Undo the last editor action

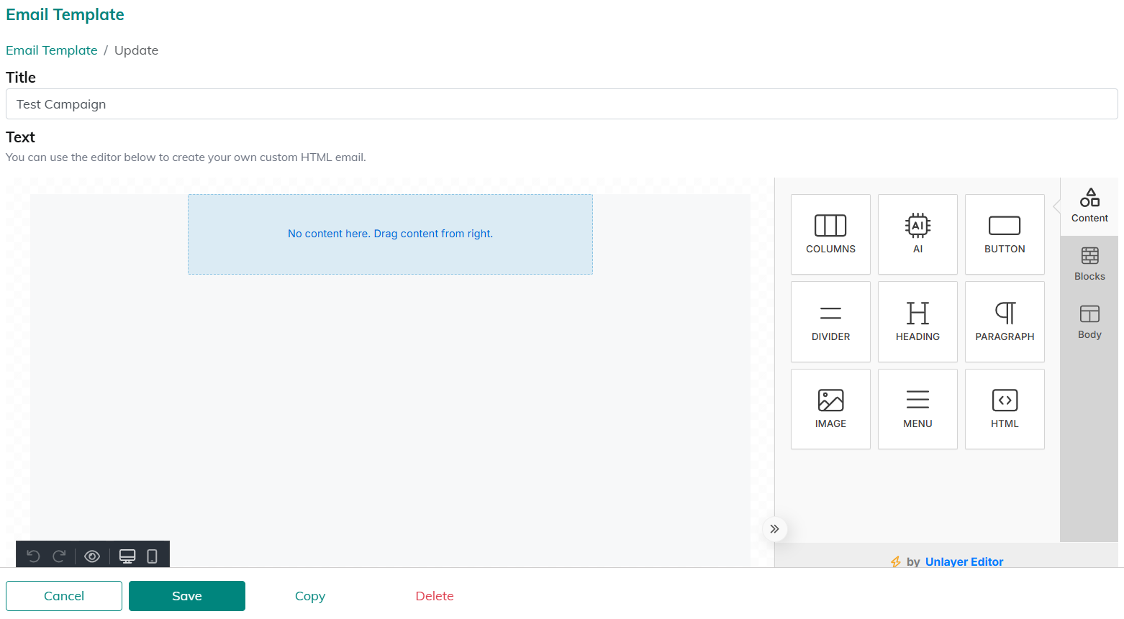point(33,556)
